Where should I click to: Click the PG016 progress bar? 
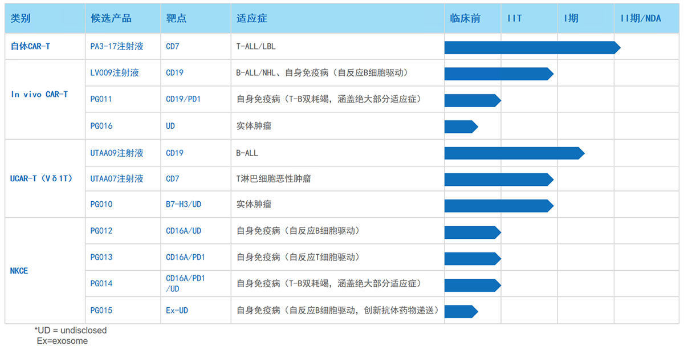[461, 126]
